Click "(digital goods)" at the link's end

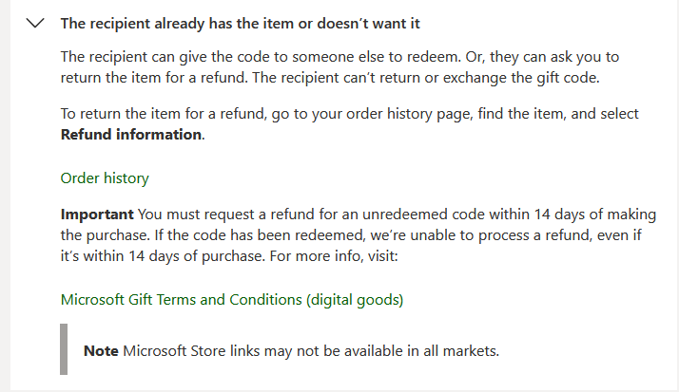pos(355,300)
